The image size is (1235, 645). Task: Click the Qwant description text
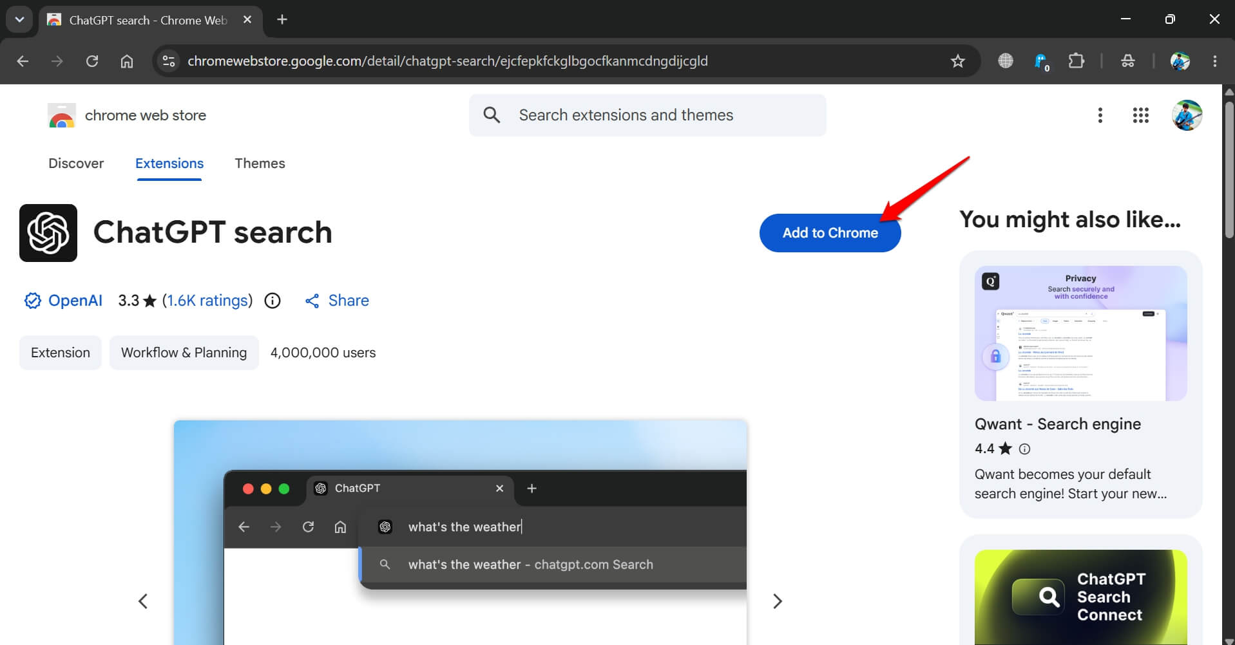pos(1071,484)
